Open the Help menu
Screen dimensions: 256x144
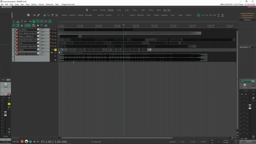[57, 4]
